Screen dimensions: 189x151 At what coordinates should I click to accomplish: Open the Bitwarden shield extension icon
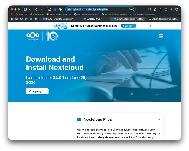(55, 9)
